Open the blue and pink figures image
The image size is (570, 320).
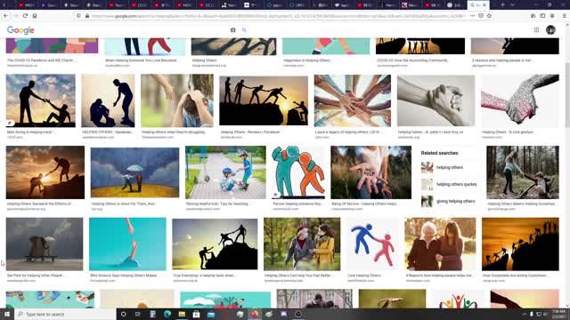click(x=372, y=244)
